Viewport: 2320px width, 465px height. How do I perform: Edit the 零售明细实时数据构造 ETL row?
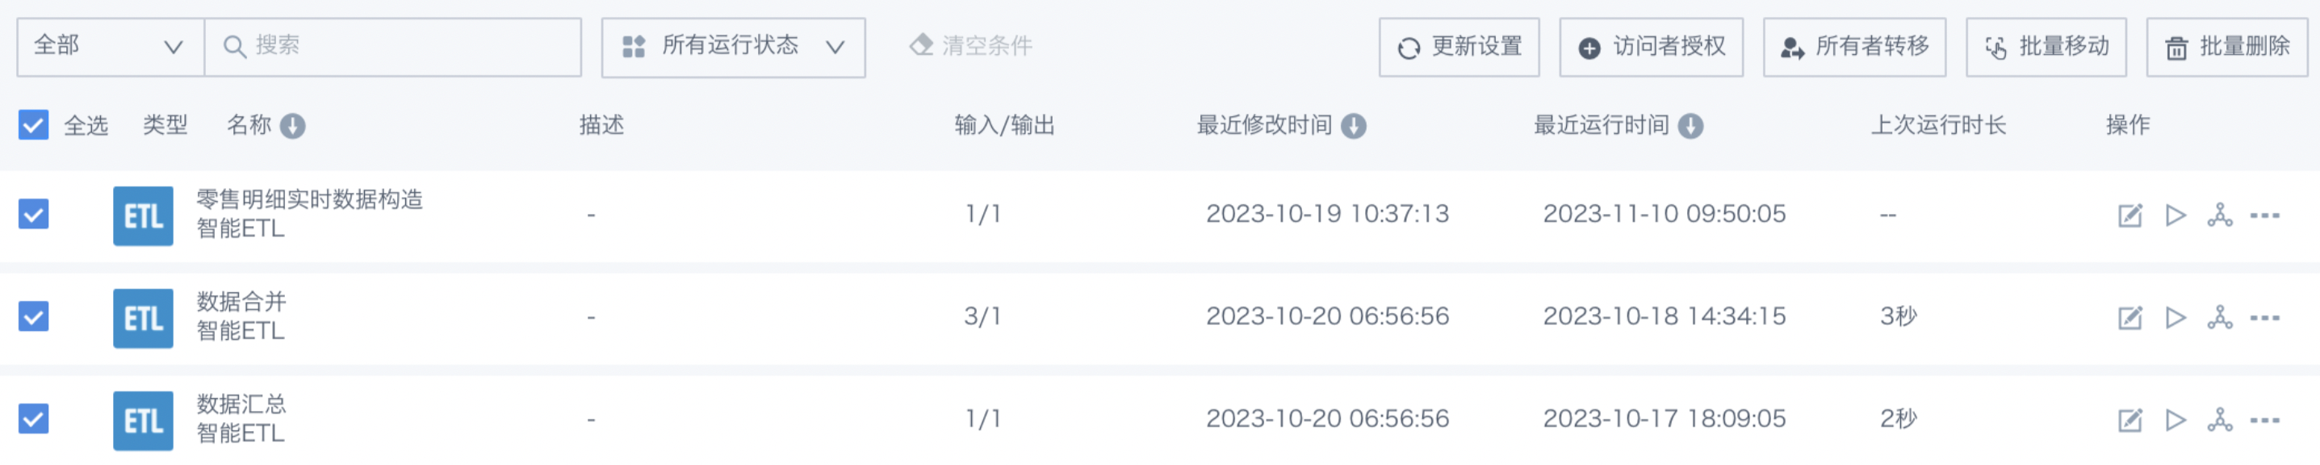point(2129,216)
